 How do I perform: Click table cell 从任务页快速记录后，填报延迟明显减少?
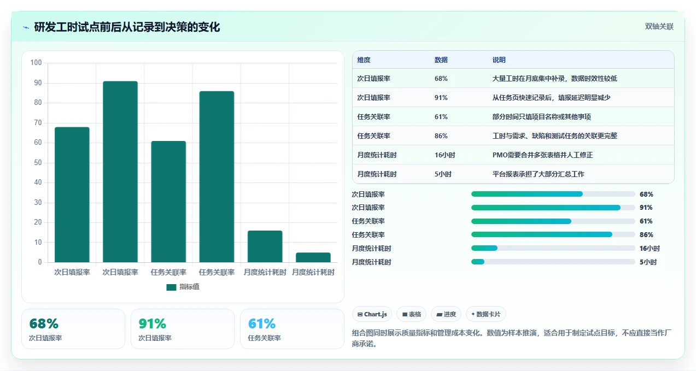click(551, 98)
